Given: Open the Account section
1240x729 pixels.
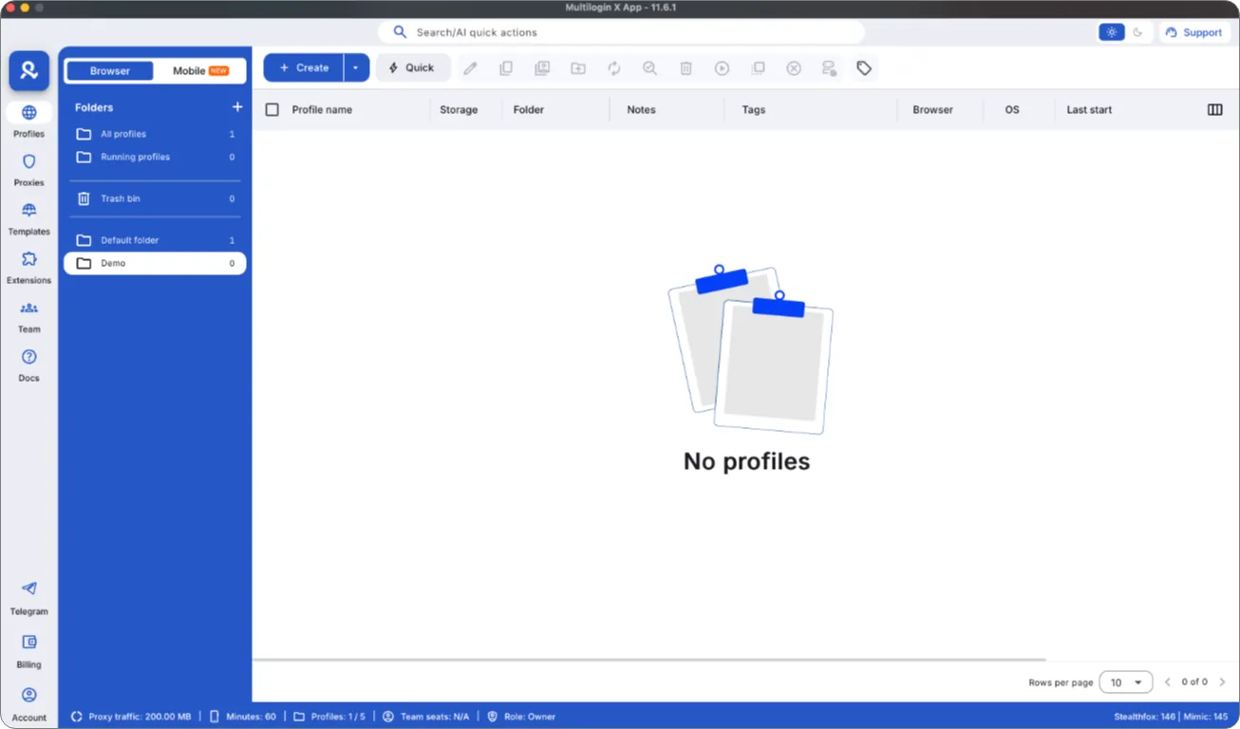Looking at the screenshot, I should coord(28,703).
